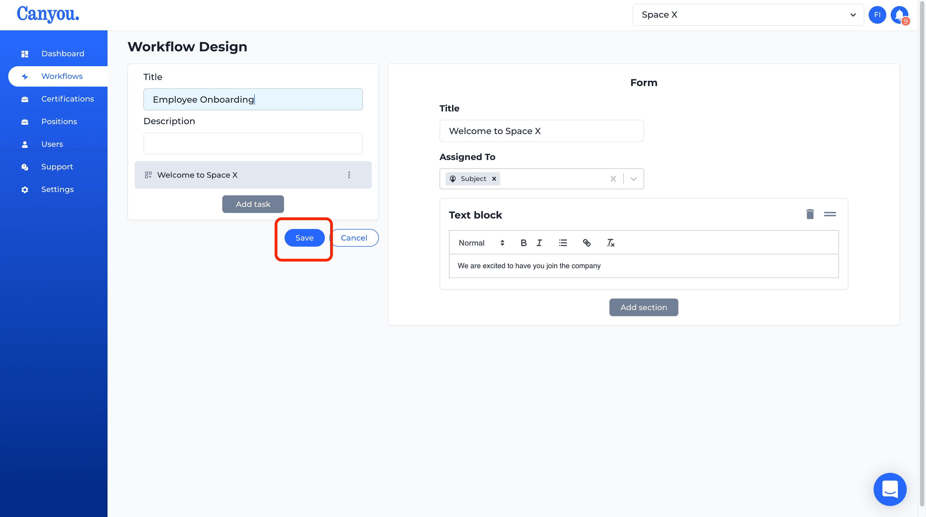Image resolution: width=926 pixels, height=517 pixels.
Task: Open the Dashboard menu item
Action: [63, 54]
